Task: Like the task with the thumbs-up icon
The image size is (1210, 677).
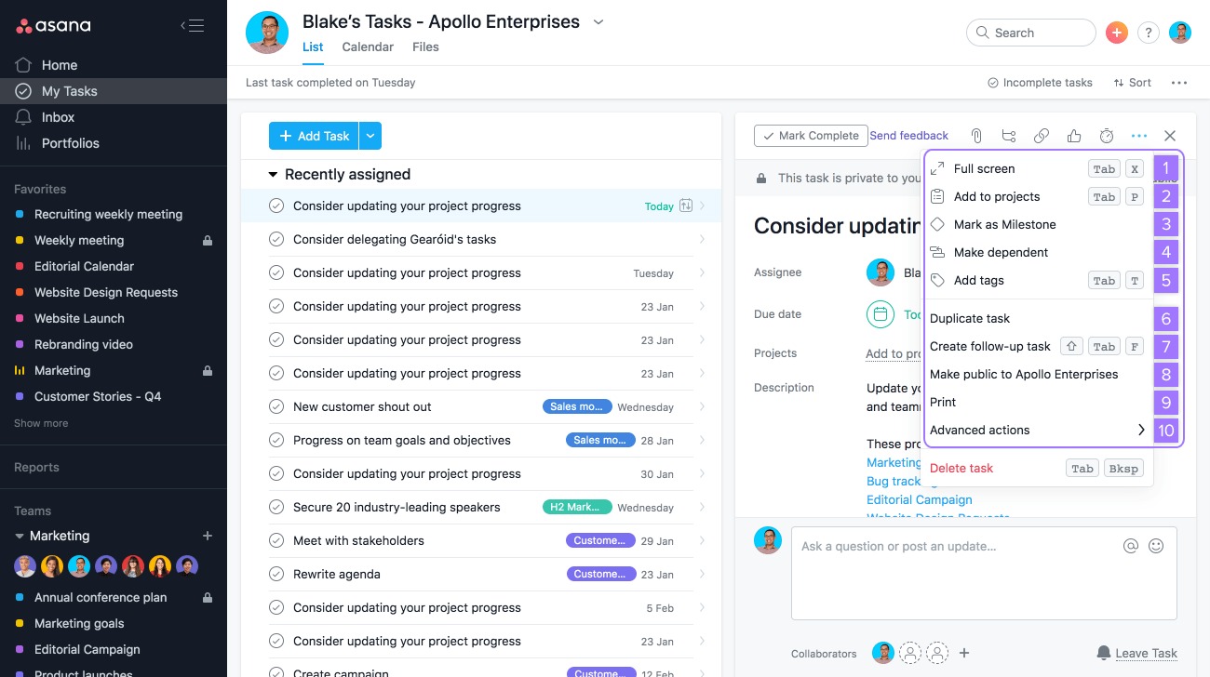Action: click(1073, 136)
